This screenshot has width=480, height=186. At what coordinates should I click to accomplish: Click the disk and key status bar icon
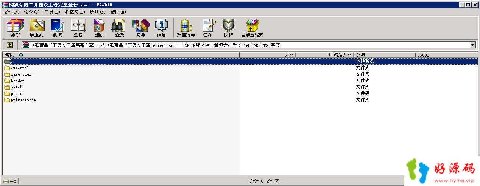pyautogui.click(x=9, y=181)
